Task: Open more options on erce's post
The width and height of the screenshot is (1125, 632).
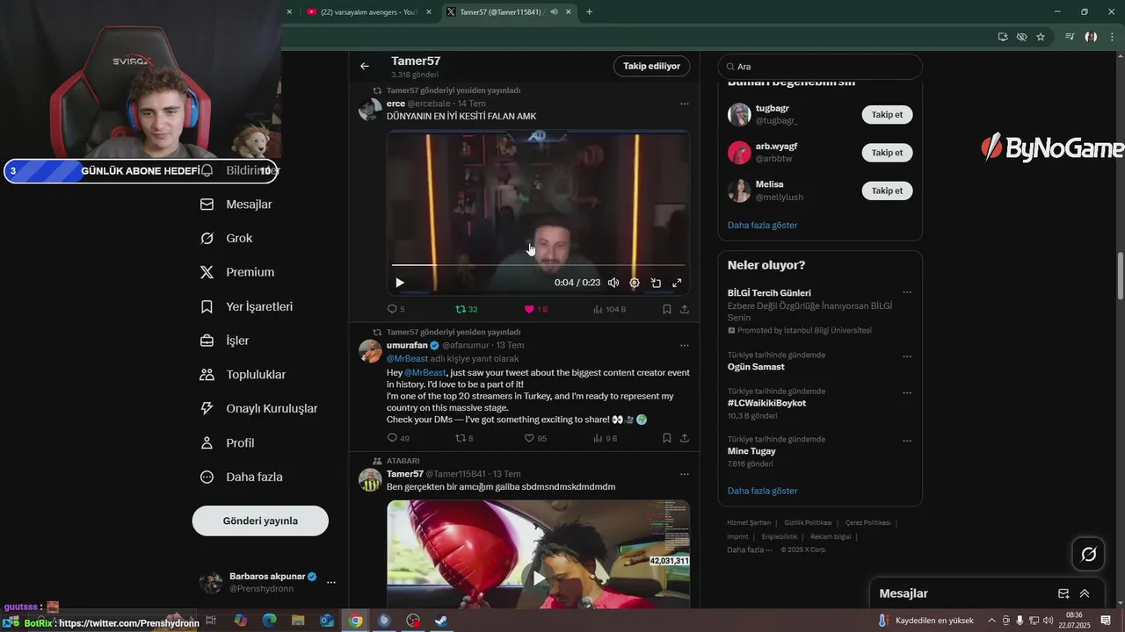Action: pos(684,104)
